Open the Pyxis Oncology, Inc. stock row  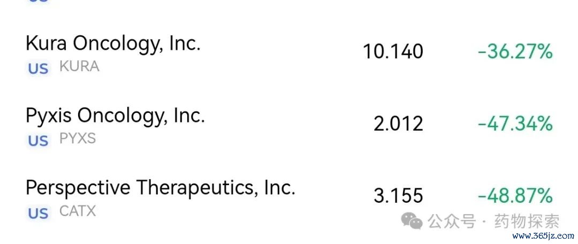coord(289,126)
